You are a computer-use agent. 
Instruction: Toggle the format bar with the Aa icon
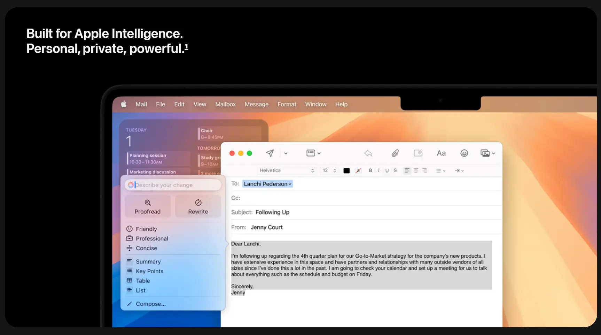441,153
